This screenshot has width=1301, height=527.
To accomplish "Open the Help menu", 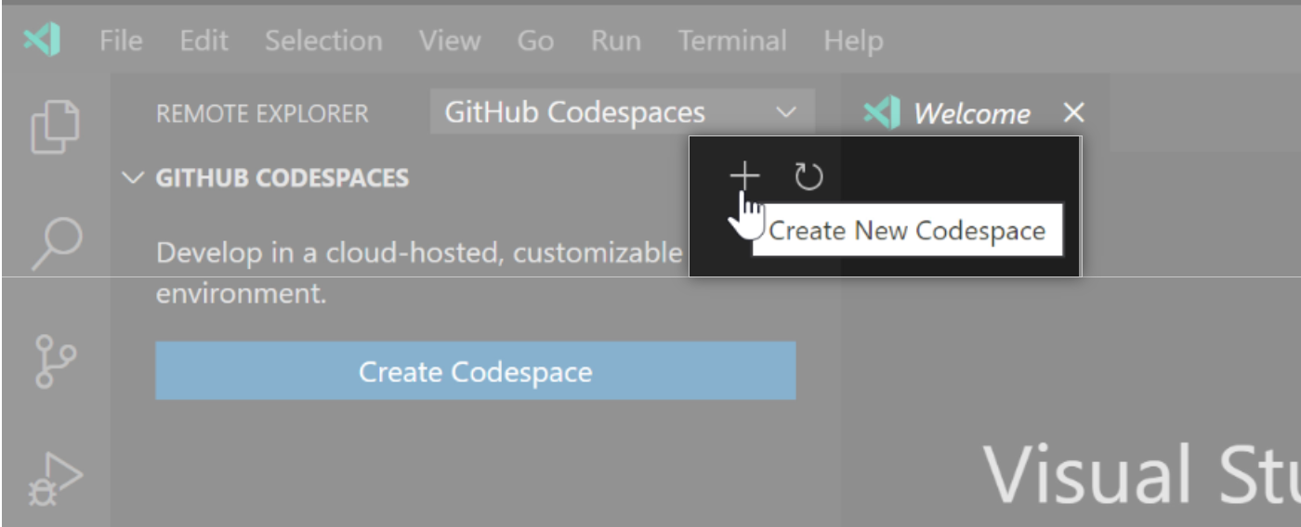I will pyautogui.click(x=853, y=41).
